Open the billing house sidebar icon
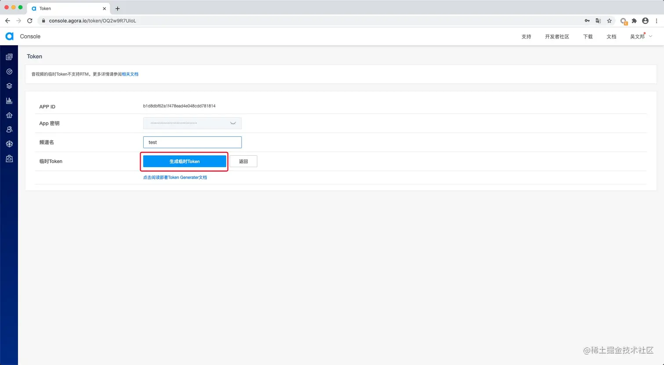The height and width of the screenshot is (365, 664). [x=9, y=115]
